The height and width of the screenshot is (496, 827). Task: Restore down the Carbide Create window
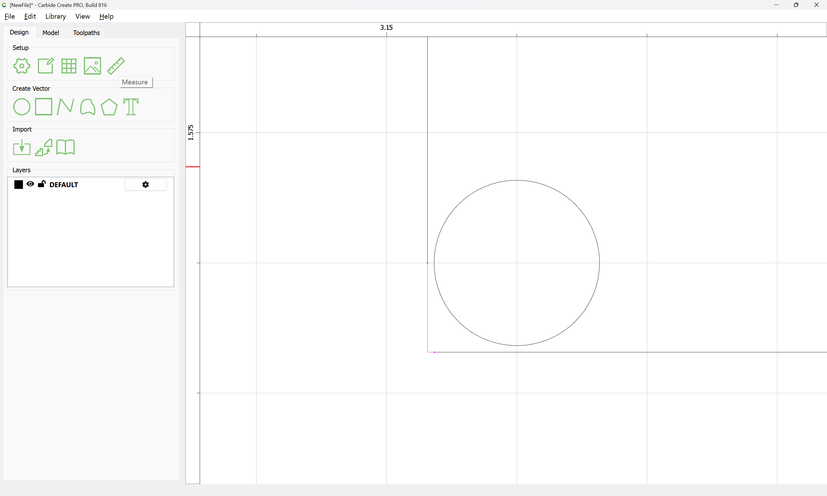[x=796, y=5]
